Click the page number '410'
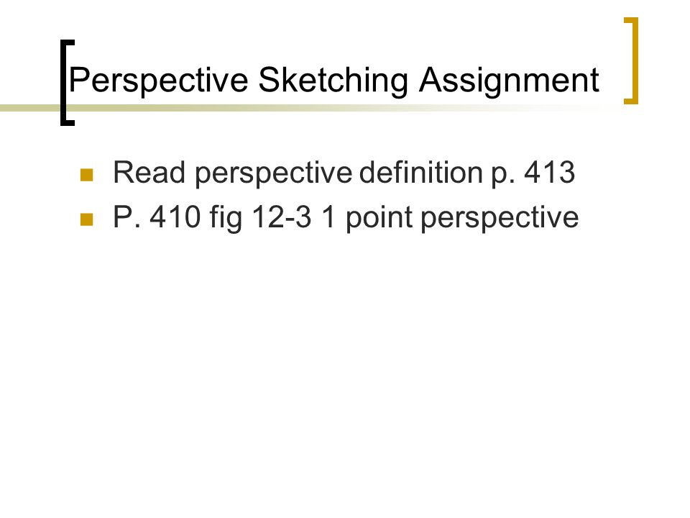The image size is (690, 518). (175, 217)
